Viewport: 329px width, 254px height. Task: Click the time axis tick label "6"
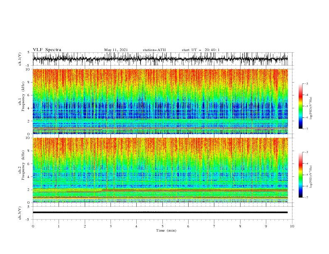tap(188, 226)
